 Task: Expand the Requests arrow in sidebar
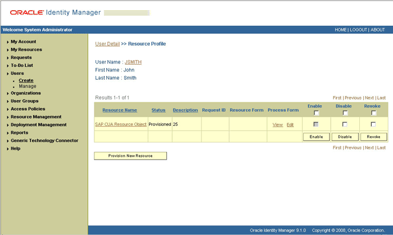[8, 58]
